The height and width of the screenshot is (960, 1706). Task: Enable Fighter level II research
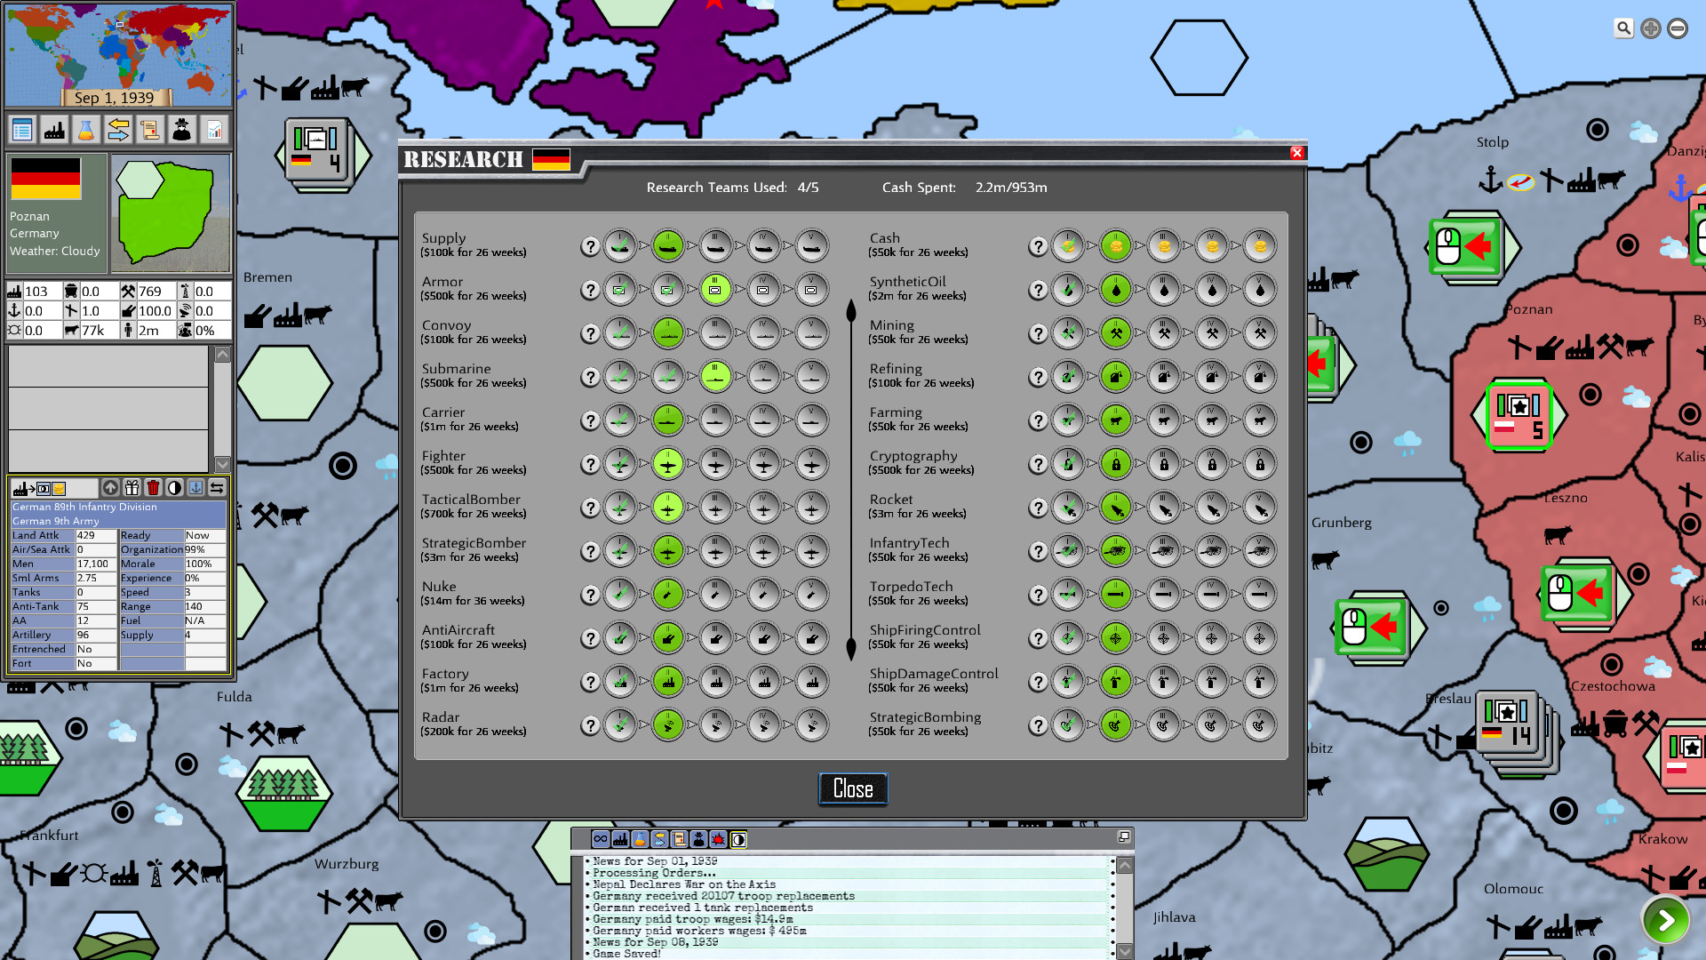[x=668, y=463]
